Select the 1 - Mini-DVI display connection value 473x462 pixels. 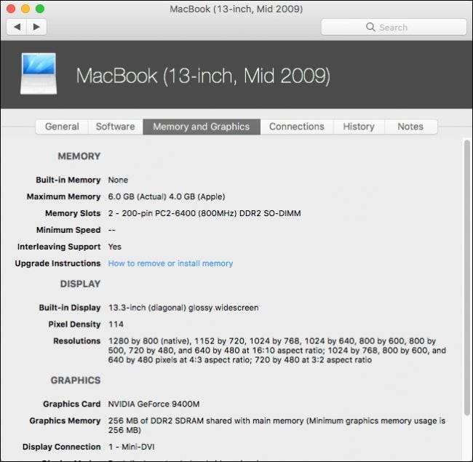click(x=131, y=447)
